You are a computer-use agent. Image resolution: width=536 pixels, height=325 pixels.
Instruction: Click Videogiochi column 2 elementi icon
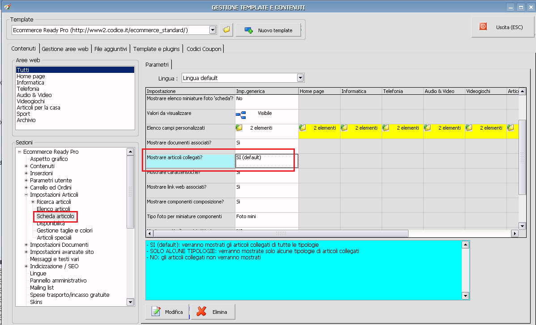coord(469,128)
